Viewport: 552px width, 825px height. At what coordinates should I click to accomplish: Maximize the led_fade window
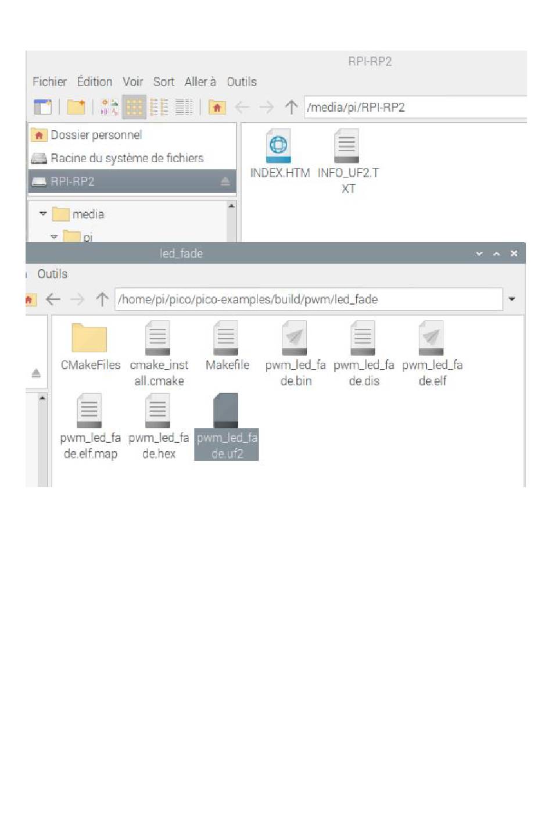(x=496, y=253)
